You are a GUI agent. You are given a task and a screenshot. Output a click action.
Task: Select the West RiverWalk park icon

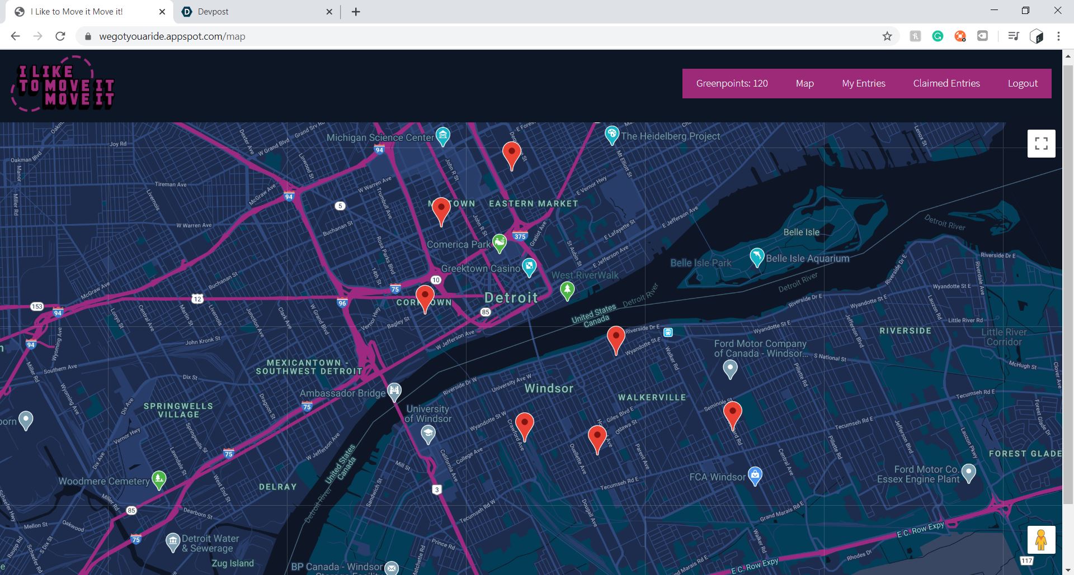[x=567, y=291]
